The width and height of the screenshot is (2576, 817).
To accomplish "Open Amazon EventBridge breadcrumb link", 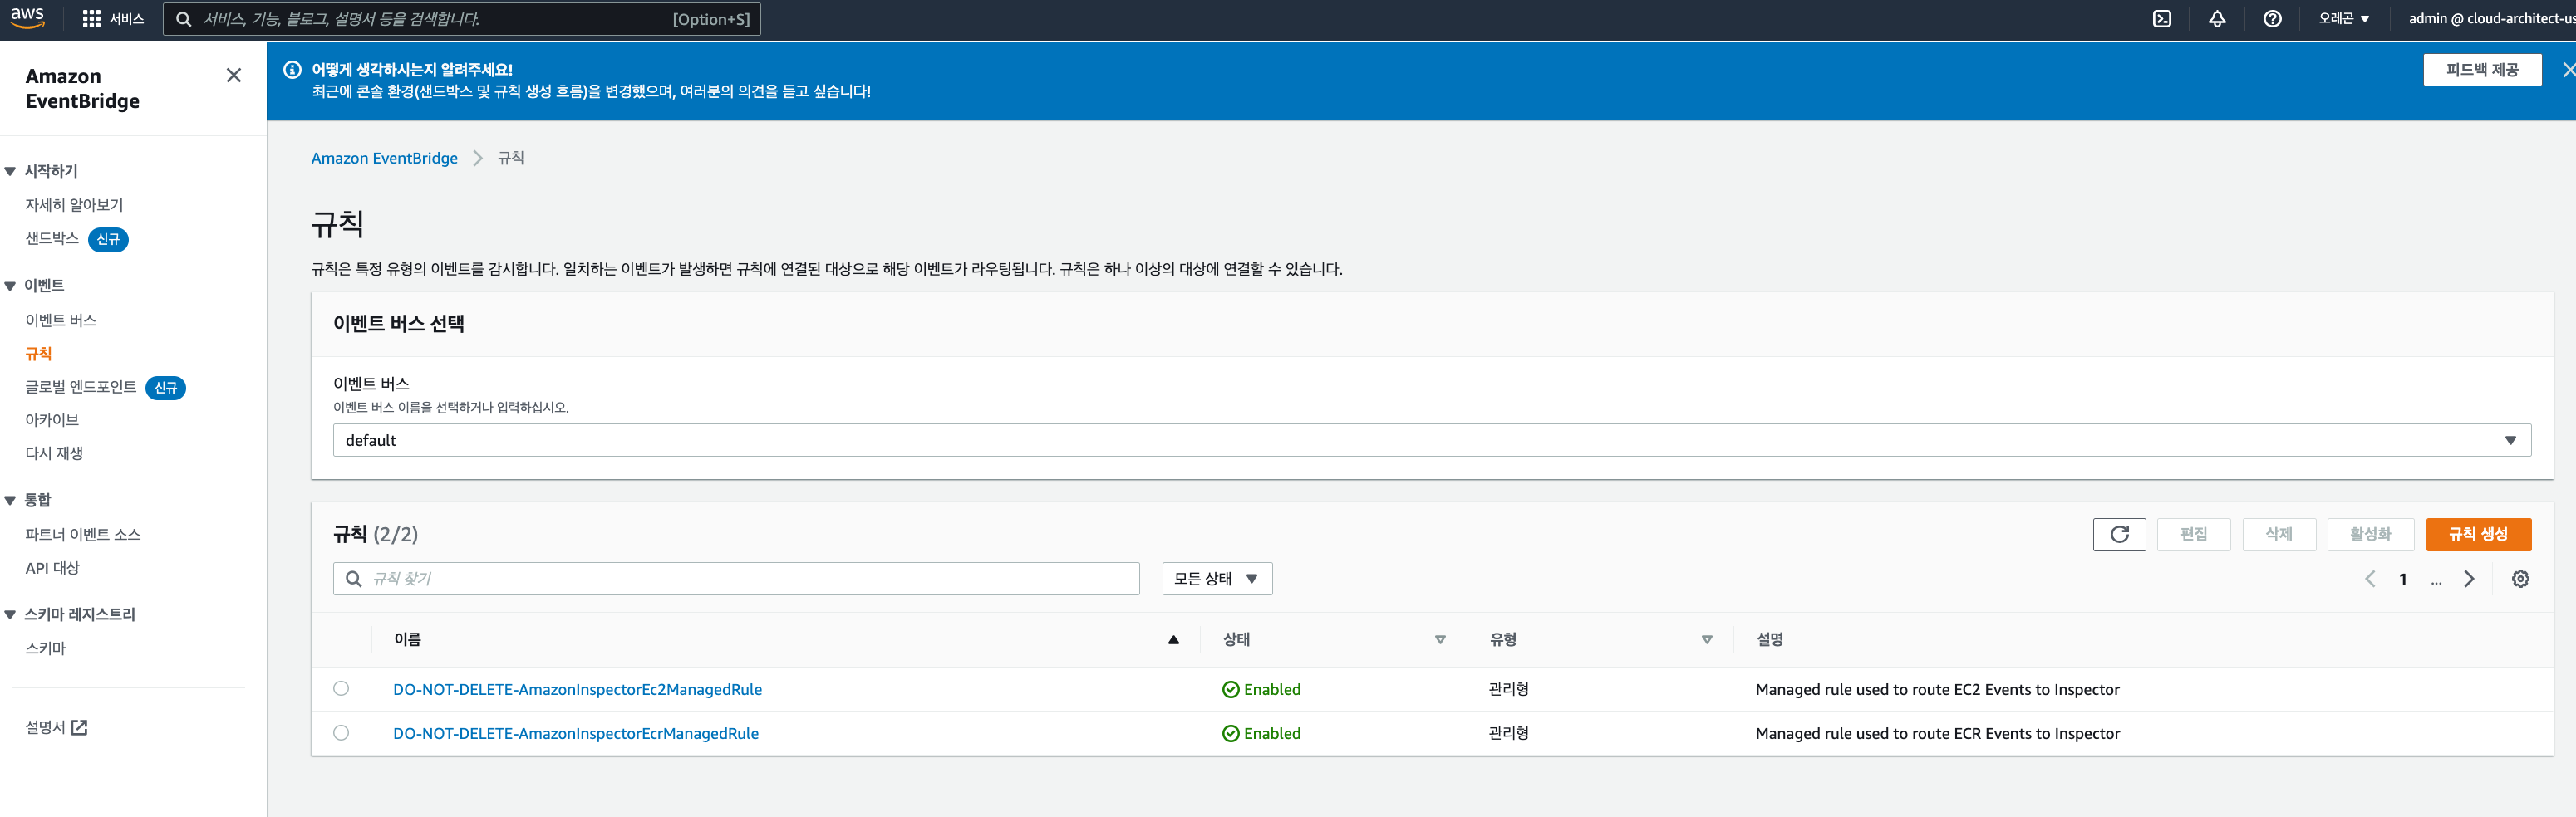I will click(384, 158).
